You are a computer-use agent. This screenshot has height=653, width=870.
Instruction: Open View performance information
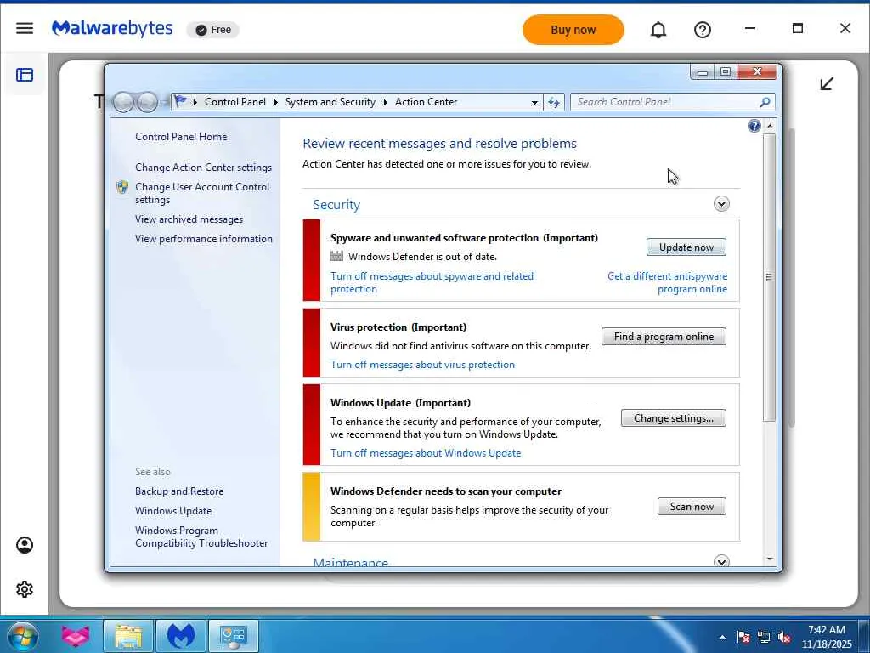[x=204, y=239]
